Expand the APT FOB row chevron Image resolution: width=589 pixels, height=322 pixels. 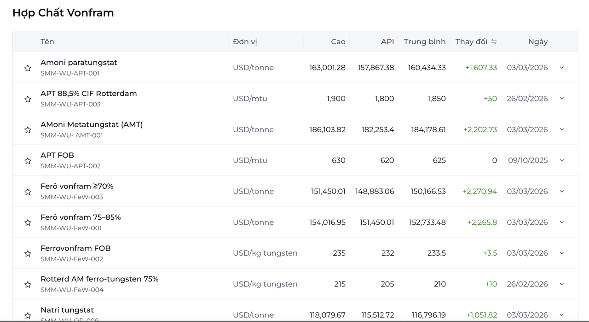562,160
